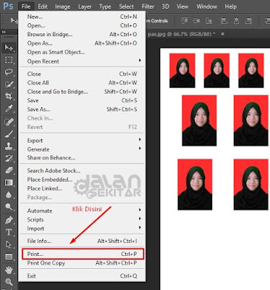Screen dimensions: 270x290
Task: Select the History Brush tool
Action: pos(9,158)
